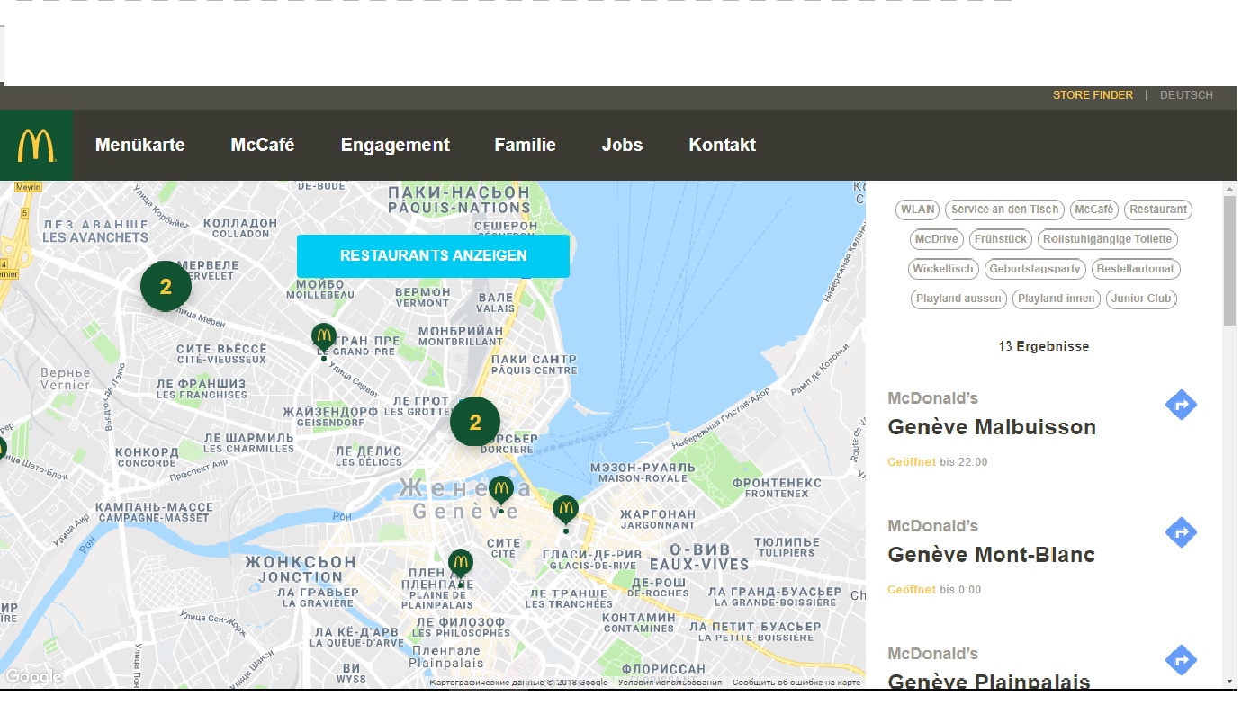
Task: Click the 13 Ergebnisse text
Action: pos(1044,346)
